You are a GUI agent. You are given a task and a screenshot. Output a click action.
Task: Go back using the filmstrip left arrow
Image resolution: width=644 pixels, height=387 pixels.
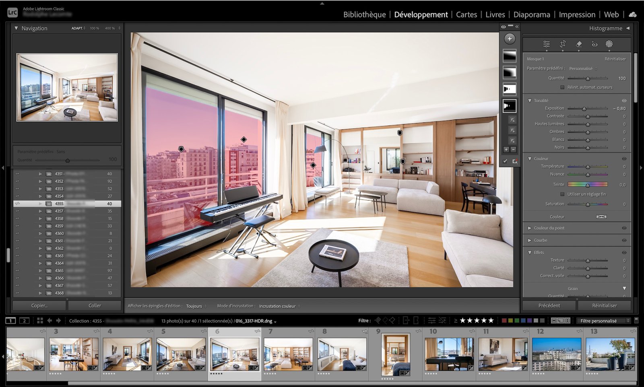point(50,321)
